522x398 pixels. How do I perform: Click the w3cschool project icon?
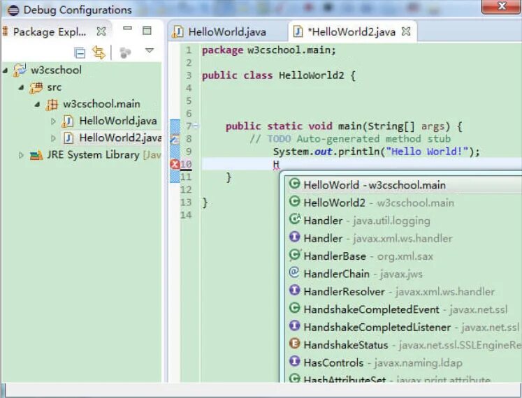point(20,70)
